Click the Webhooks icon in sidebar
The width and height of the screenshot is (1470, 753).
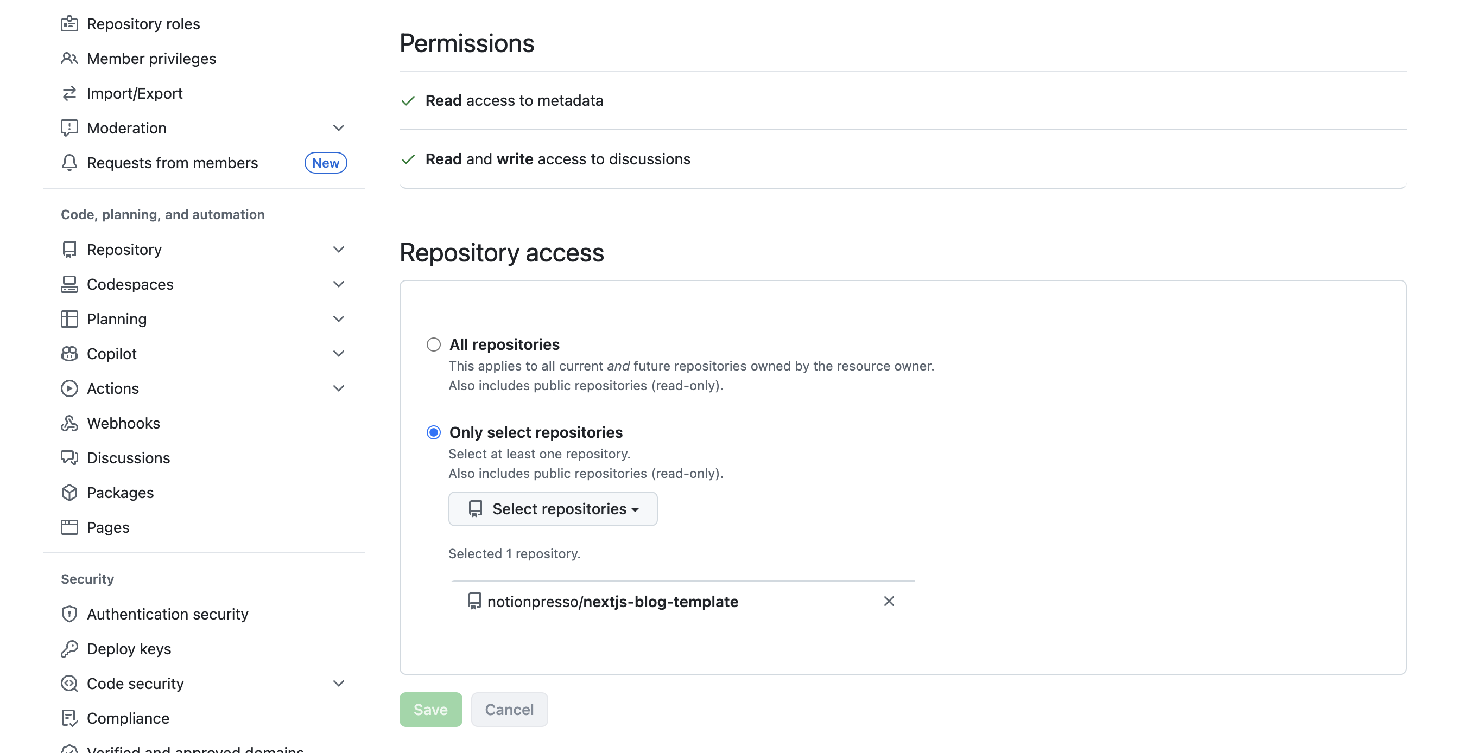69,423
